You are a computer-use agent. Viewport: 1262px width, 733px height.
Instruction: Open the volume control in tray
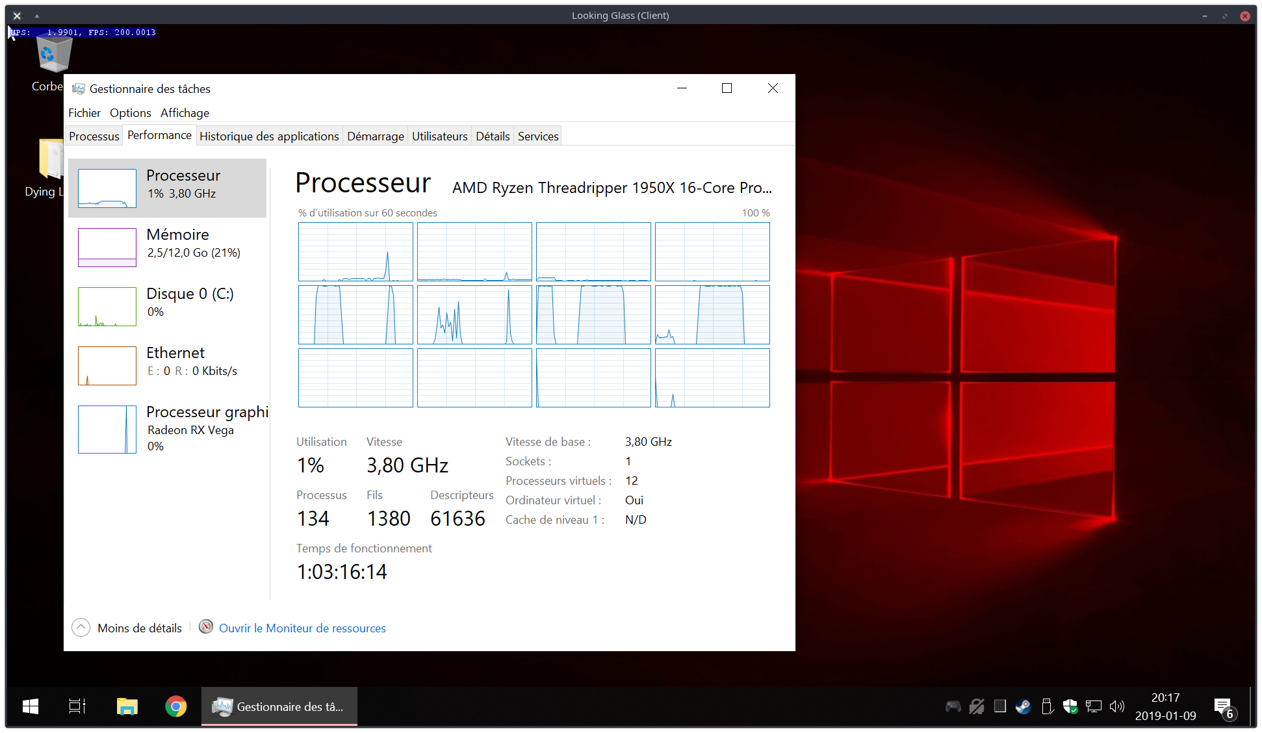pyautogui.click(x=1117, y=706)
